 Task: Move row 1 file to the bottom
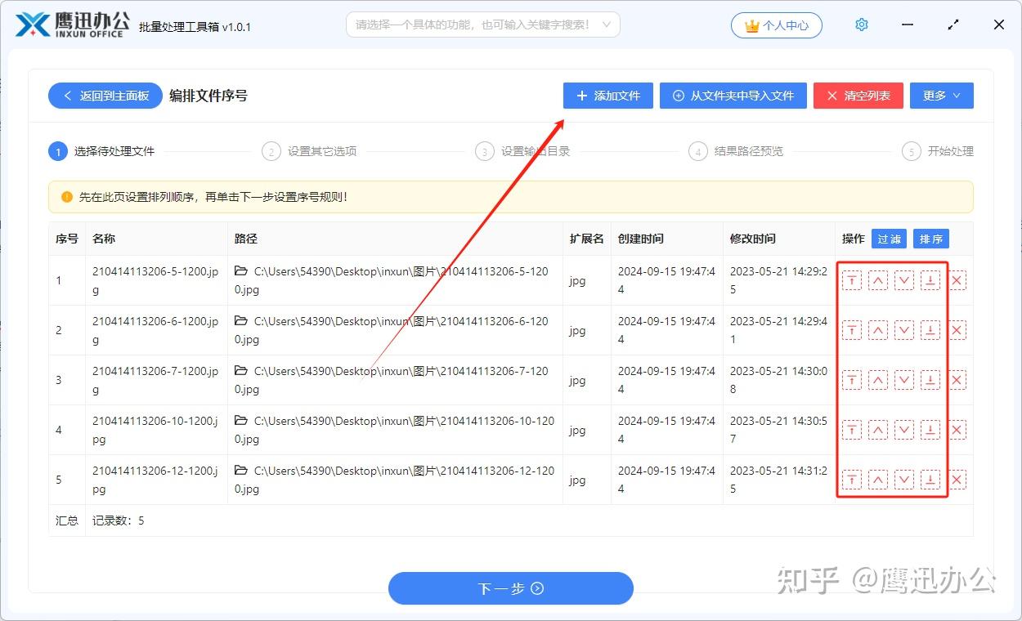coord(930,280)
